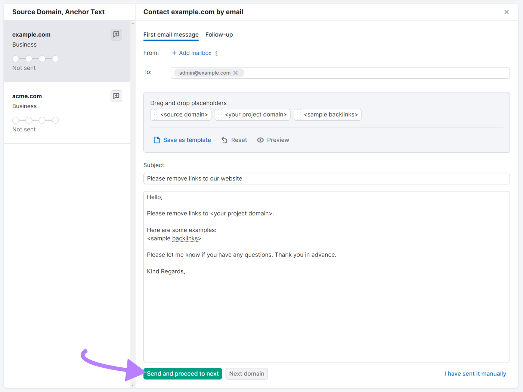Remove admin@example.com using the X icon
This screenshot has width=523, height=392.
click(236, 73)
